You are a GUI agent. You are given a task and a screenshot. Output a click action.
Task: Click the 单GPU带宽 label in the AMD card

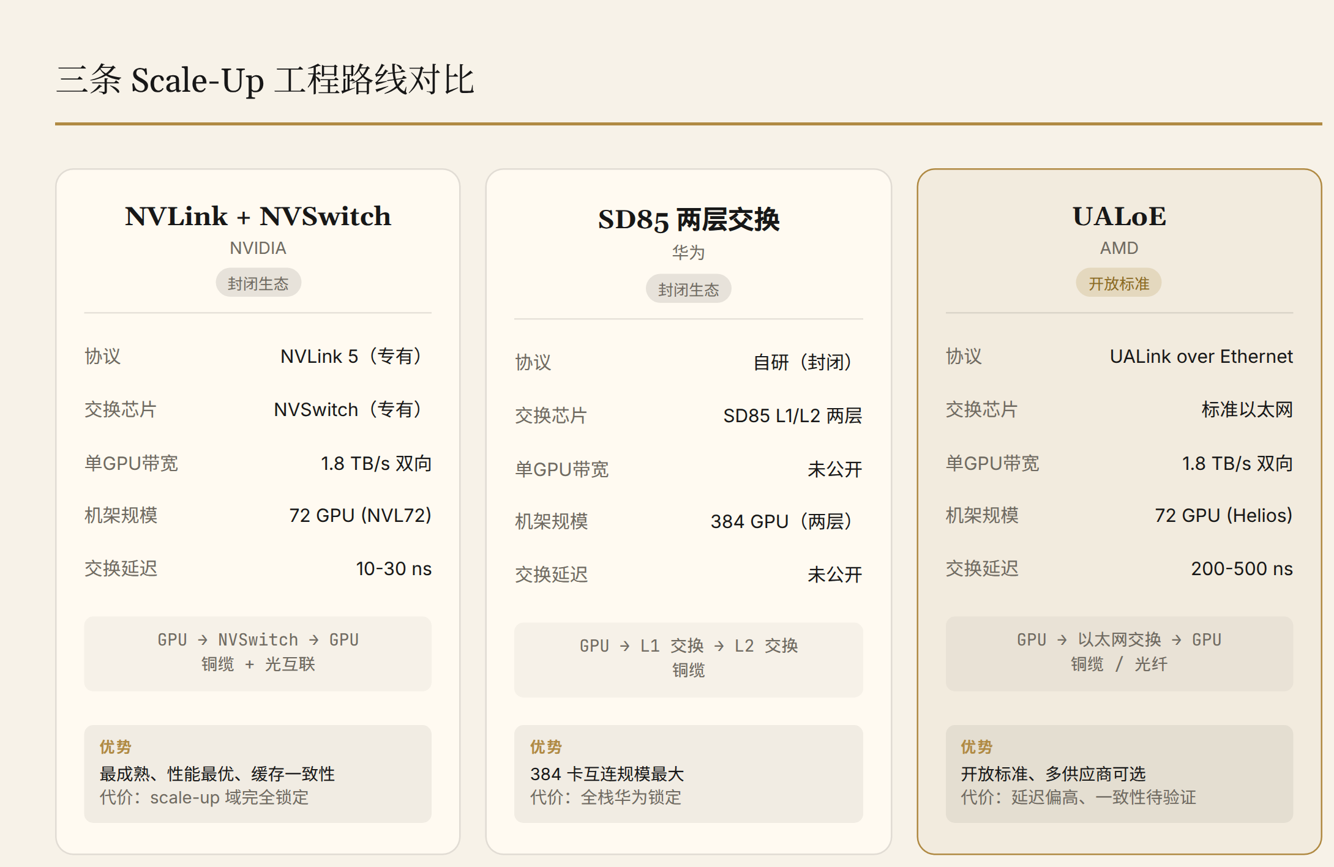(992, 463)
